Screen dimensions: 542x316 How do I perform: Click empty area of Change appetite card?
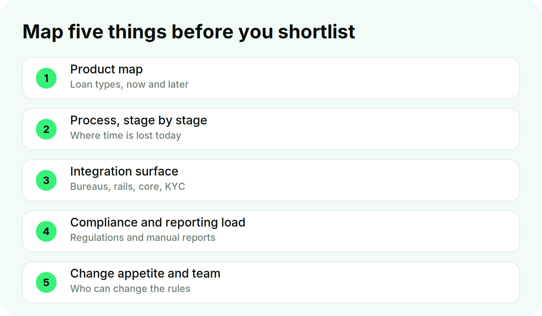[373, 282]
